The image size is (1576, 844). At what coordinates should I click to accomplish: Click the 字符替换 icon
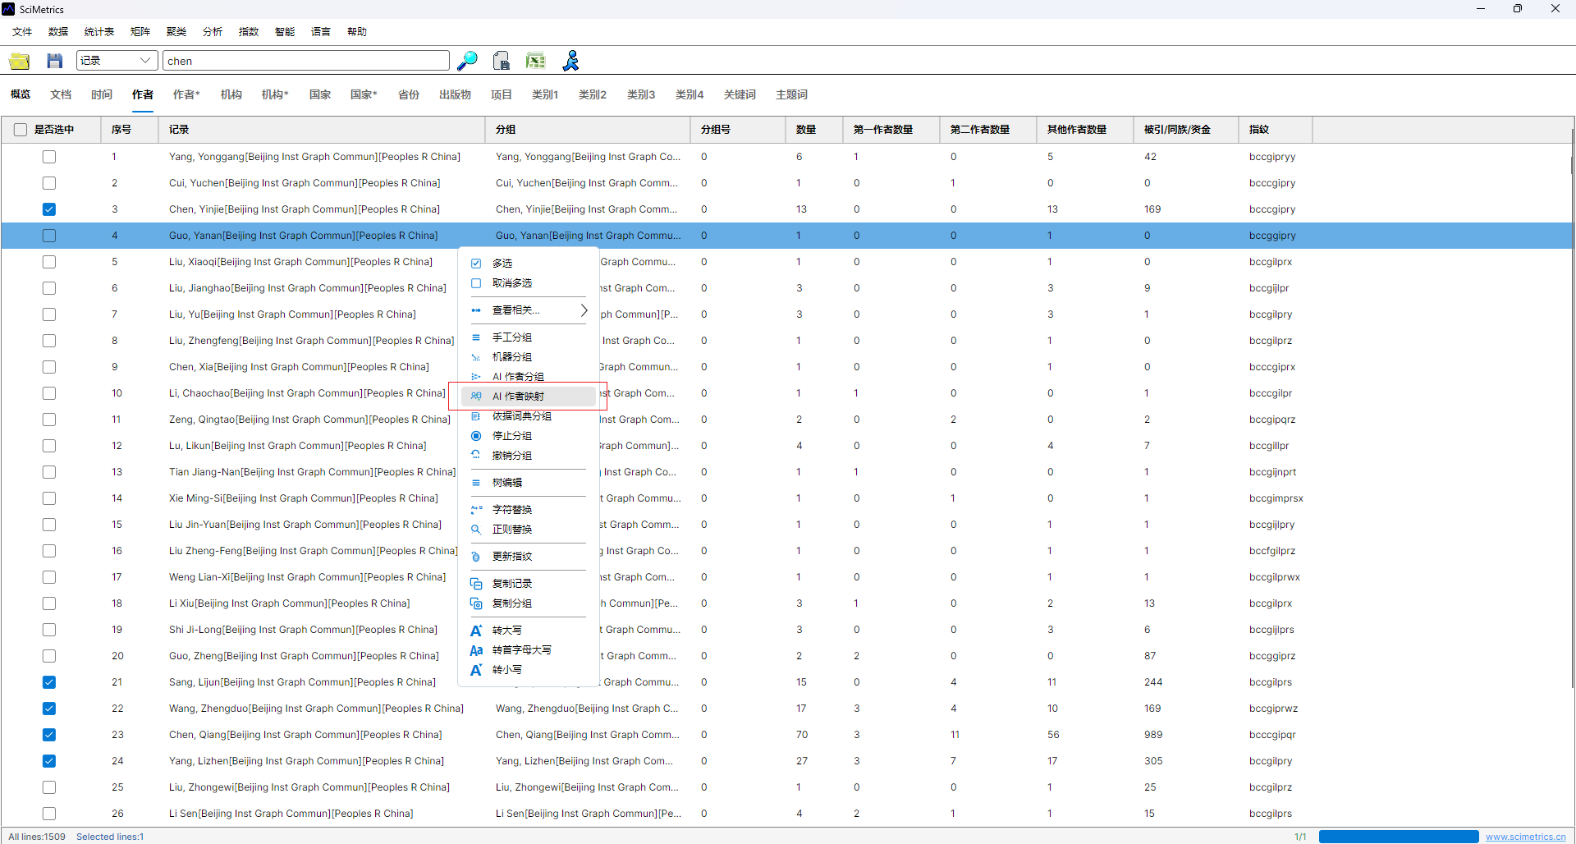tap(476, 510)
